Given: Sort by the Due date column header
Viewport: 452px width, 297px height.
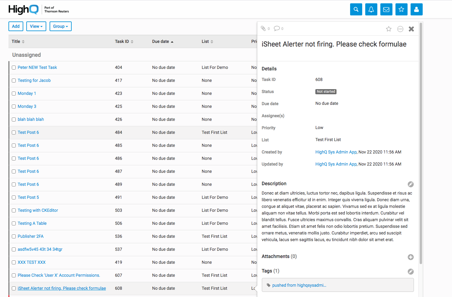Looking at the screenshot, I should 163,42.
